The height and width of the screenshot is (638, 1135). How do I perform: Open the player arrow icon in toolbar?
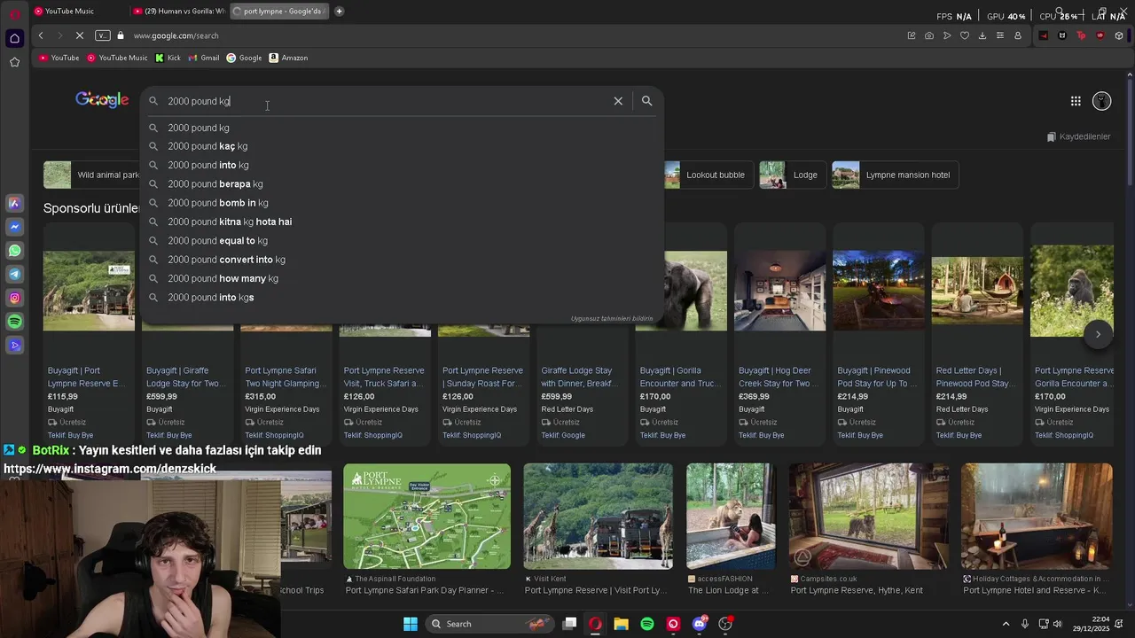coord(947,35)
